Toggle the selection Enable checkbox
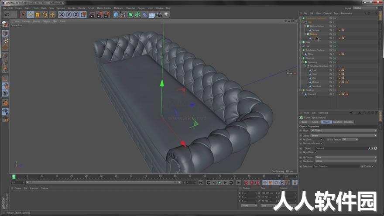The height and width of the screenshot is (216, 384). pos(373,166)
